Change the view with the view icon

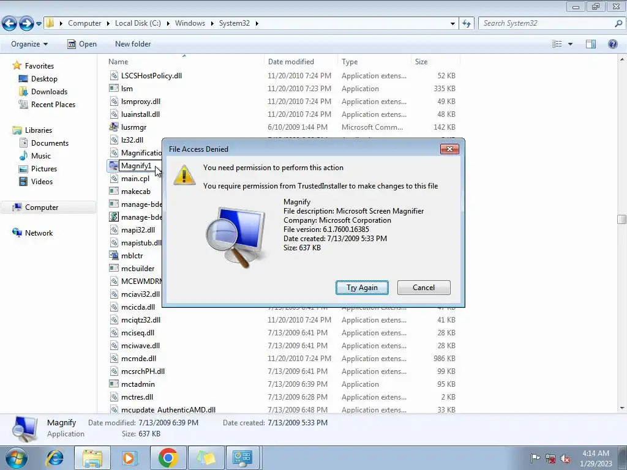click(x=557, y=44)
